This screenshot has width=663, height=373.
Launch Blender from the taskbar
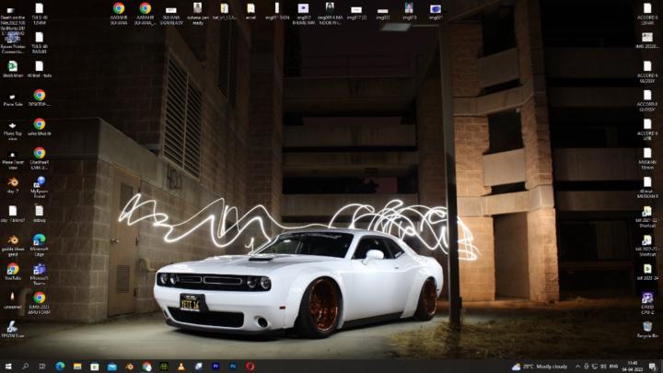(130, 367)
